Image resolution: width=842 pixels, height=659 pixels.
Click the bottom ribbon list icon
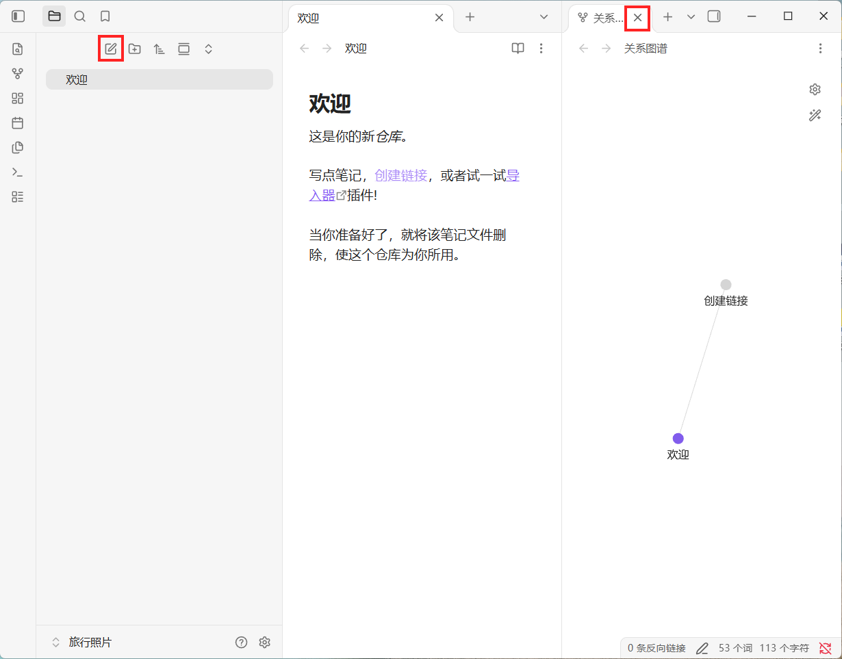pos(18,197)
